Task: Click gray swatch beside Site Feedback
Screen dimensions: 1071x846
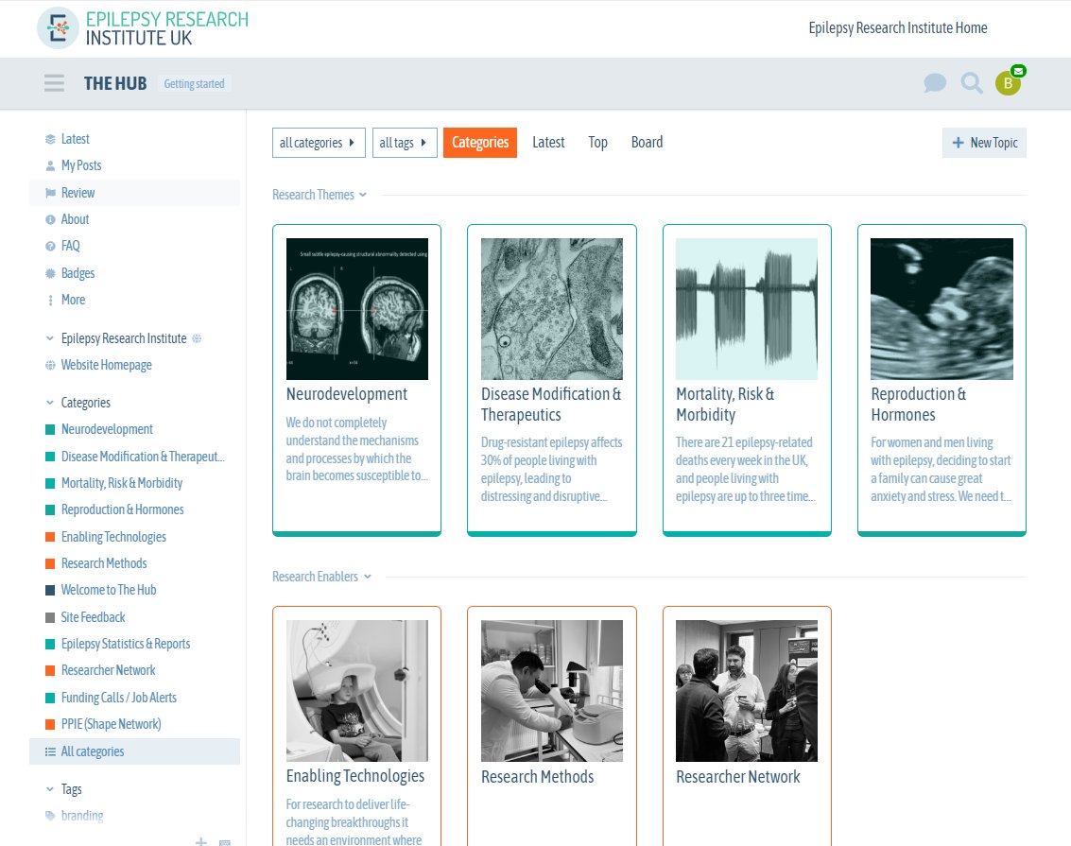Action: point(50,618)
